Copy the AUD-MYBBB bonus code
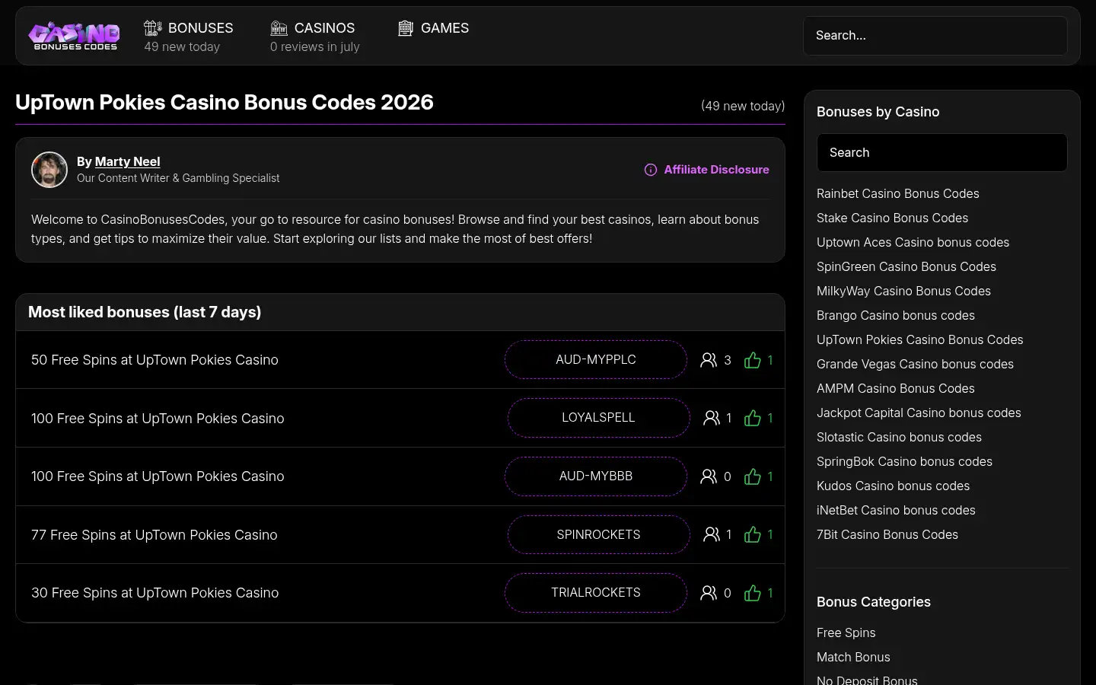Screen dimensions: 1096x685 (x=596, y=476)
